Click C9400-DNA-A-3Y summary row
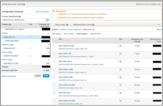 coord(26,29)
